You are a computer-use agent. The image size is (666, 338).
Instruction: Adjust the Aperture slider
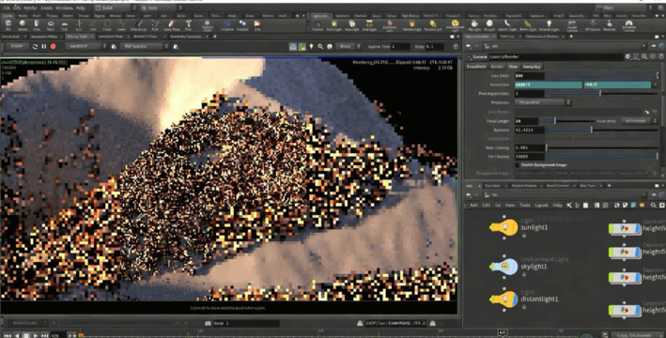[602, 130]
